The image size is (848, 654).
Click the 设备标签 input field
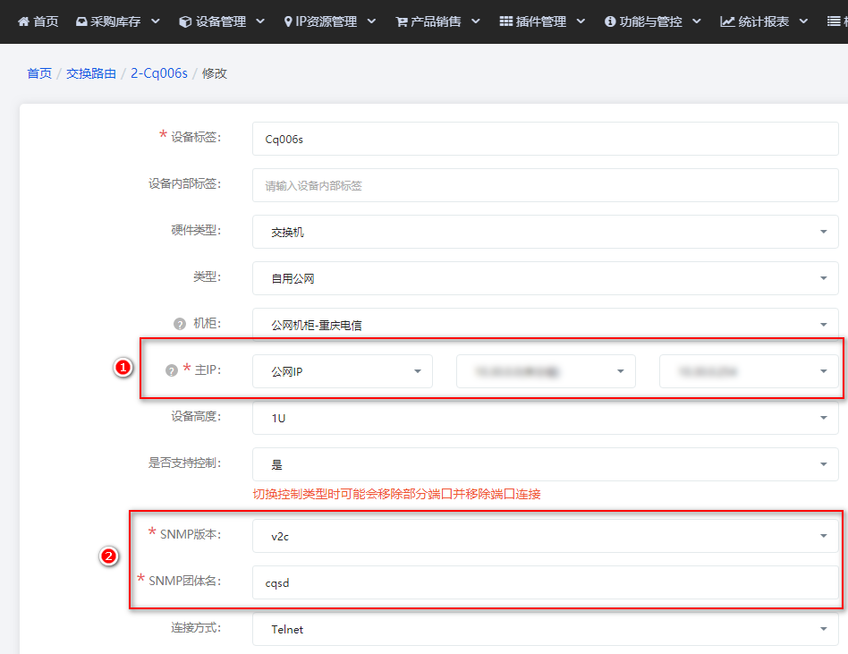click(x=545, y=139)
